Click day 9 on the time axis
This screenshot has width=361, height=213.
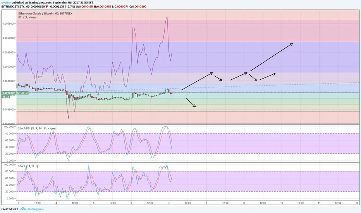pyautogui.click(x=244, y=203)
